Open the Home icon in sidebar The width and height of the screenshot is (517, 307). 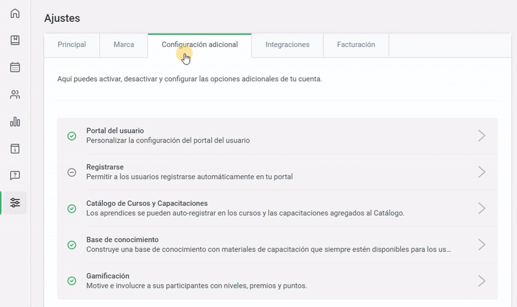15,14
